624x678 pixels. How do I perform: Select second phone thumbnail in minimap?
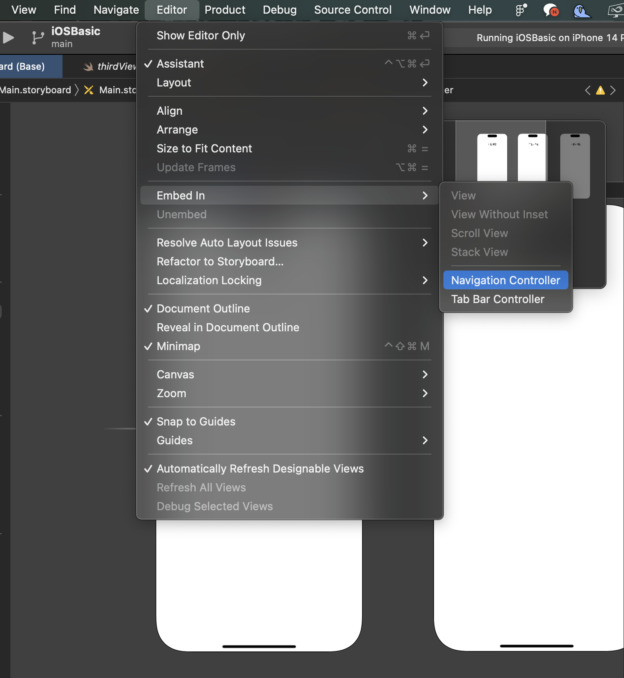pos(533,158)
